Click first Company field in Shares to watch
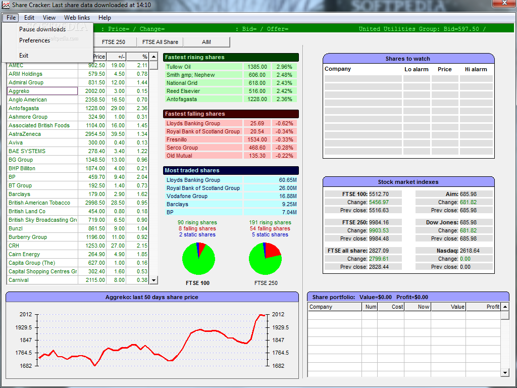The width and height of the screenshot is (517, 388). tap(363, 78)
